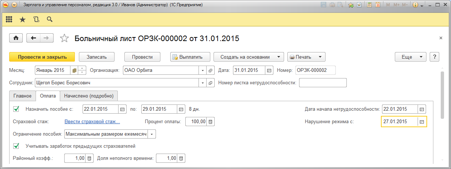The width and height of the screenshot is (451, 169).
Task: Open the favorites list page icon
Action: tap(359, 5)
